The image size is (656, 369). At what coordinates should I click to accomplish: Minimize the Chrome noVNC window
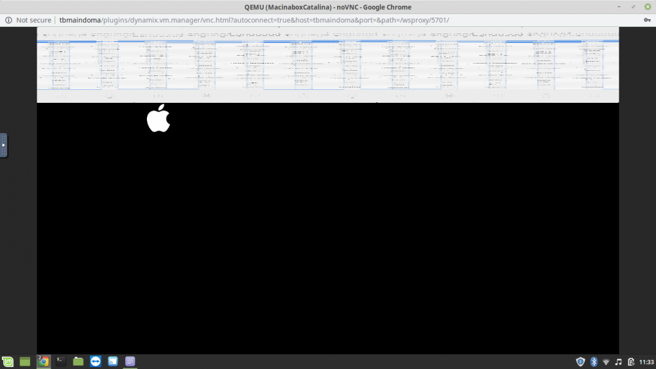(619, 7)
